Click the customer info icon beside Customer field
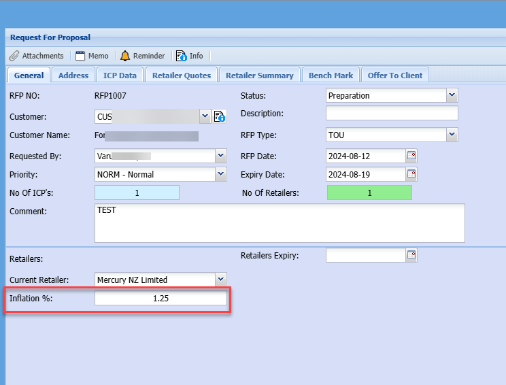The image size is (506, 385). click(x=220, y=116)
